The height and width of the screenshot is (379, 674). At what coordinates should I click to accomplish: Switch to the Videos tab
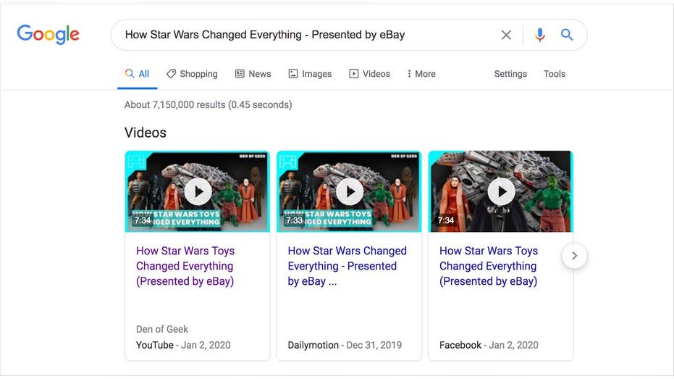click(x=370, y=74)
